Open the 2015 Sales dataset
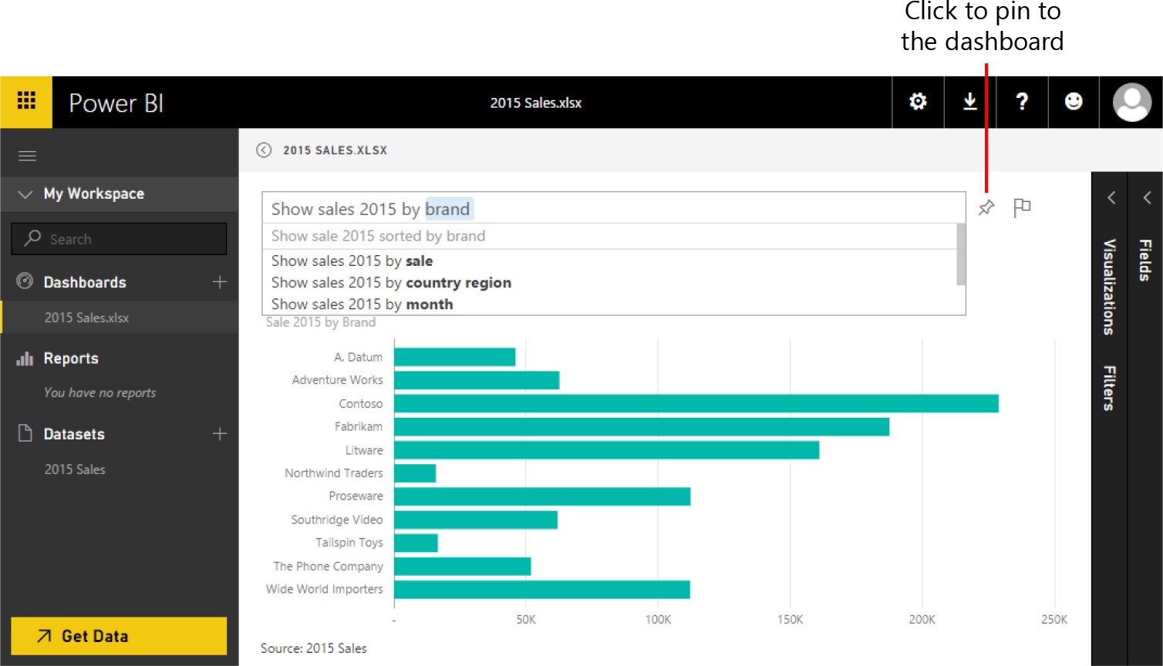 pos(75,469)
